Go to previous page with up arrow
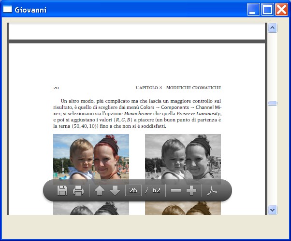This screenshot has width=291, height=241. coord(100,190)
